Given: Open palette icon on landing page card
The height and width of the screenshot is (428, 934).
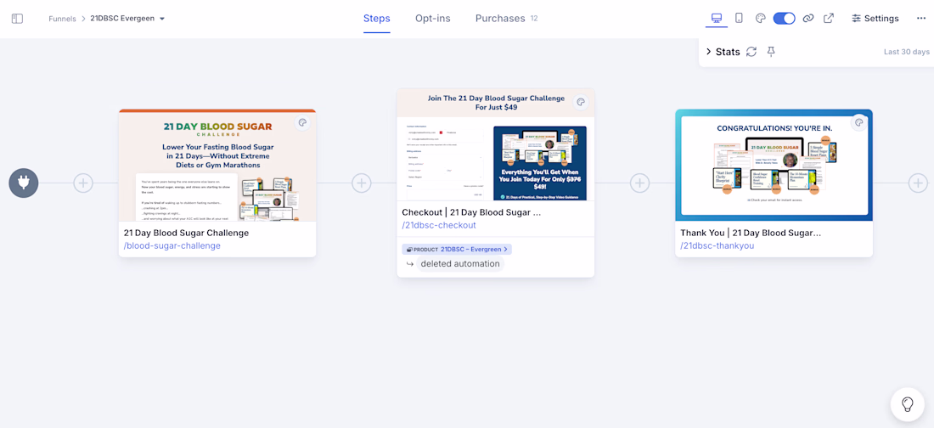Looking at the screenshot, I should pos(302,123).
